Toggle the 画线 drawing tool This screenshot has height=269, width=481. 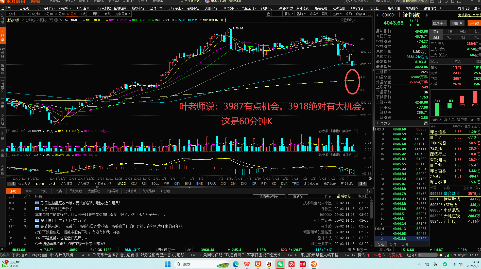click(x=324, y=14)
